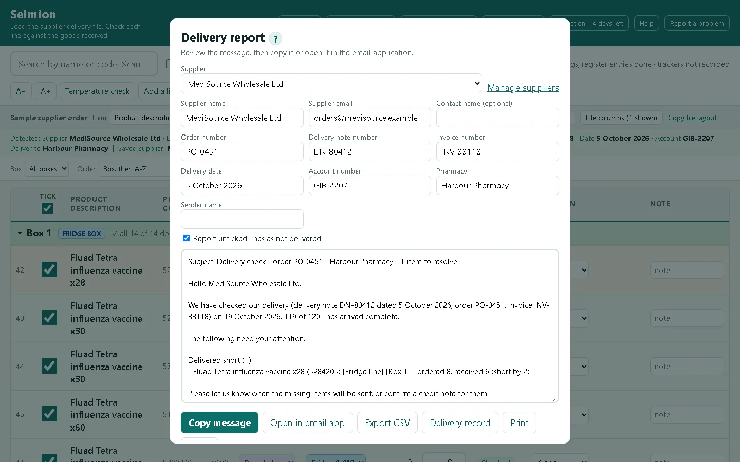740x462 pixels.
Task: Toggle the Tick column header checkbox
Action: (x=47, y=208)
